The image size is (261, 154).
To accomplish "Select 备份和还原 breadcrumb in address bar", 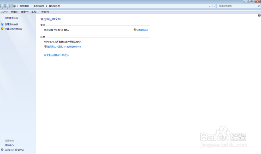I will click(x=54, y=6).
